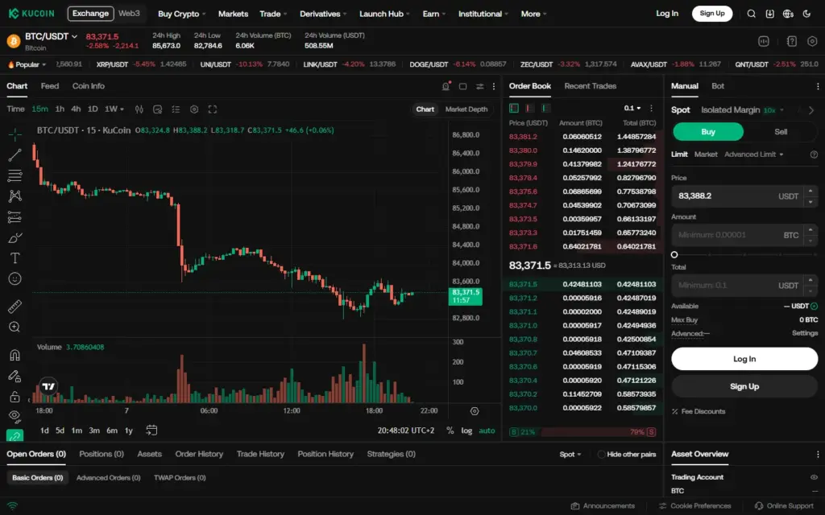
Task: Toggle percent scale on chart
Action: (450, 431)
